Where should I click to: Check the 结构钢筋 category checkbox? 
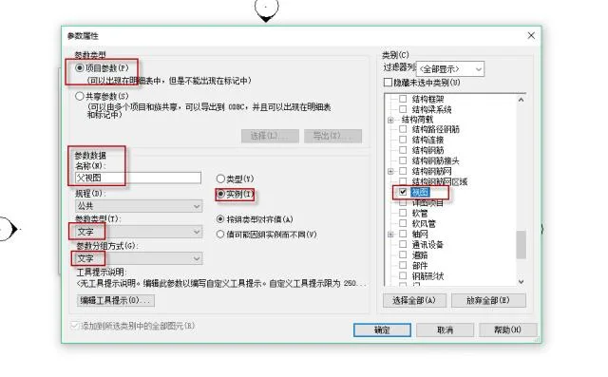[x=403, y=150]
